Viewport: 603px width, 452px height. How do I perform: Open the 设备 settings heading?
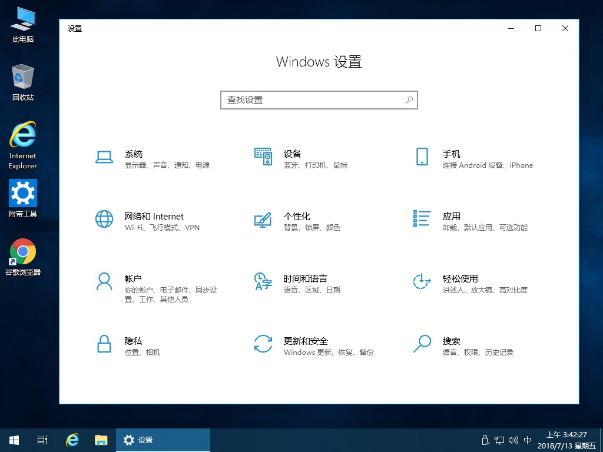292,154
